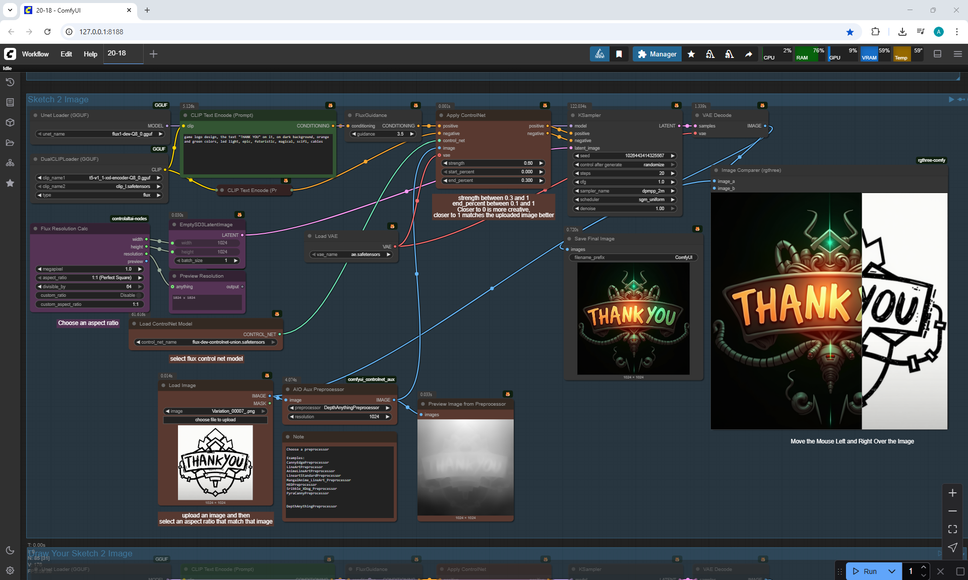Zoom in with the plus icon

coord(952,493)
